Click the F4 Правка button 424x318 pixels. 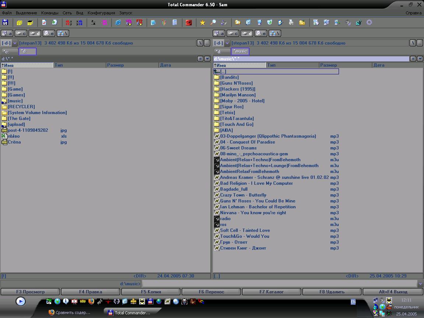[x=91, y=292]
